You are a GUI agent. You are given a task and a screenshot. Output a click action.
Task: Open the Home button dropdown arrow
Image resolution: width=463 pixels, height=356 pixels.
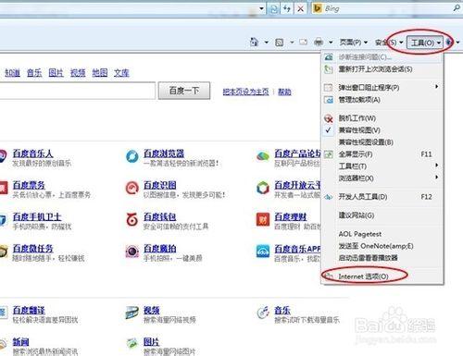pyautogui.click(x=266, y=43)
